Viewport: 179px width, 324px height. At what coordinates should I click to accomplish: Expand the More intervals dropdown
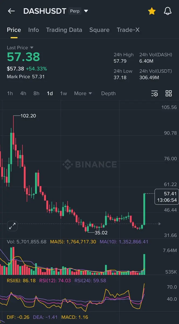(x=83, y=93)
